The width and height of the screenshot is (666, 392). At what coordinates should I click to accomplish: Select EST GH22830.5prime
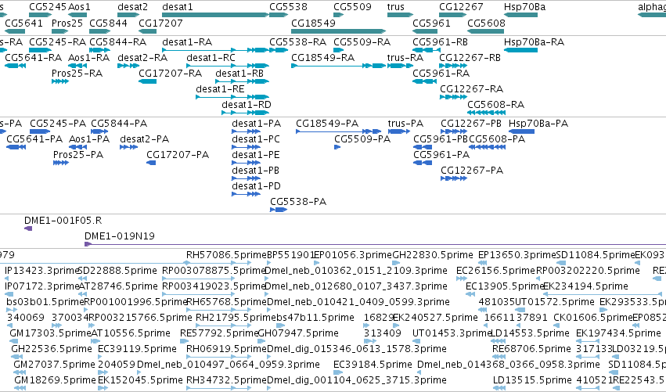[432, 255]
